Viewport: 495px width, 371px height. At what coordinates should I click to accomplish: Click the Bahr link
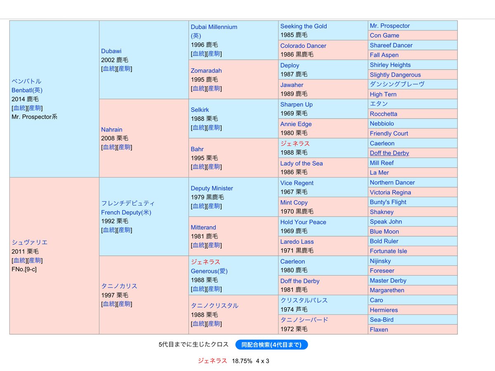197,149
